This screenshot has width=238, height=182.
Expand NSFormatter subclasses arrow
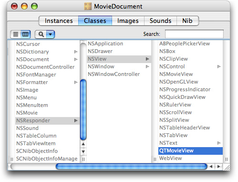(x=76, y=82)
